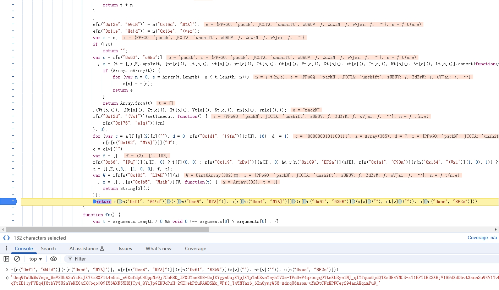The image size is (499, 290).
Task: Click gutter dash beside 'return Array.from(t)' line
Action: [13, 103]
